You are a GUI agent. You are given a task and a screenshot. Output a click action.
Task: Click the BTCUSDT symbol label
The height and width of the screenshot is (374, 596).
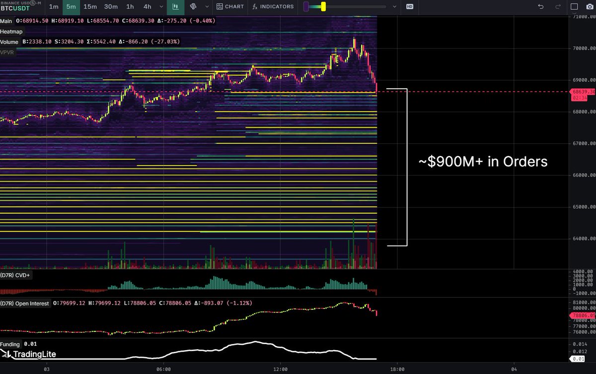[x=16, y=9]
